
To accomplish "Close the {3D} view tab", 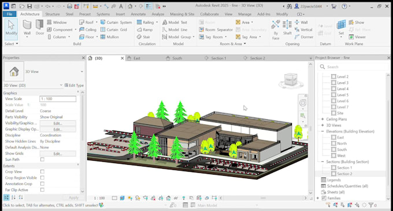I will [x=123, y=58].
